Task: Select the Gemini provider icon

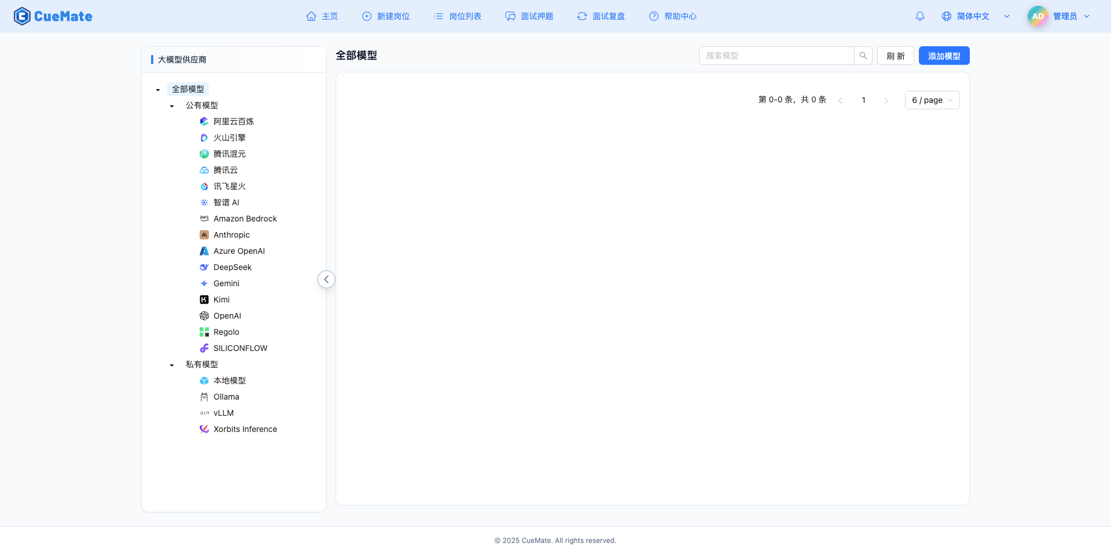Action: (x=204, y=283)
